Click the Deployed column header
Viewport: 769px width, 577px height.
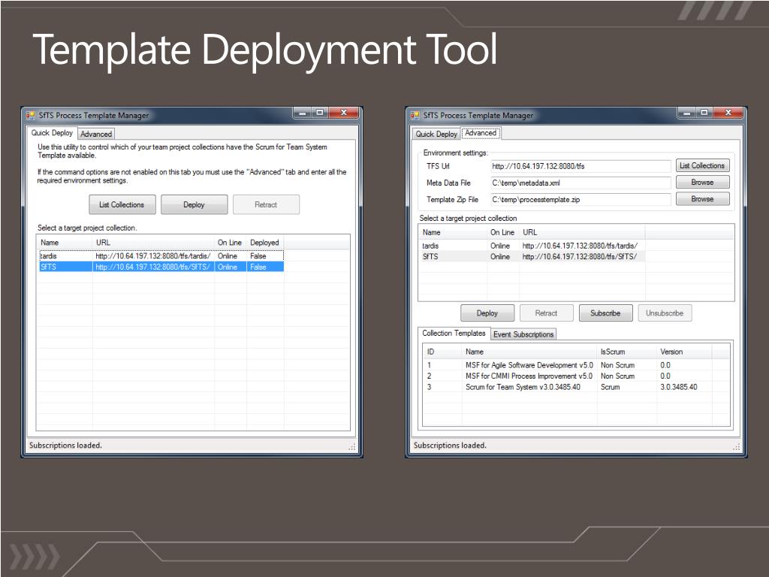click(265, 243)
